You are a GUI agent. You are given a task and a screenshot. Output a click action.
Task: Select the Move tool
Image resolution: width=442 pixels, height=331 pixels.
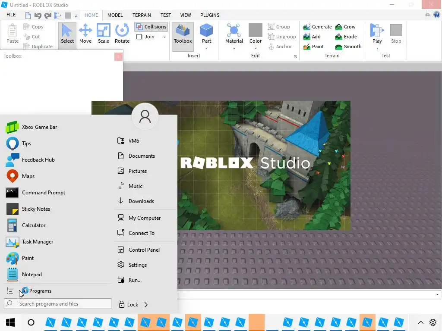click(85, 34)
